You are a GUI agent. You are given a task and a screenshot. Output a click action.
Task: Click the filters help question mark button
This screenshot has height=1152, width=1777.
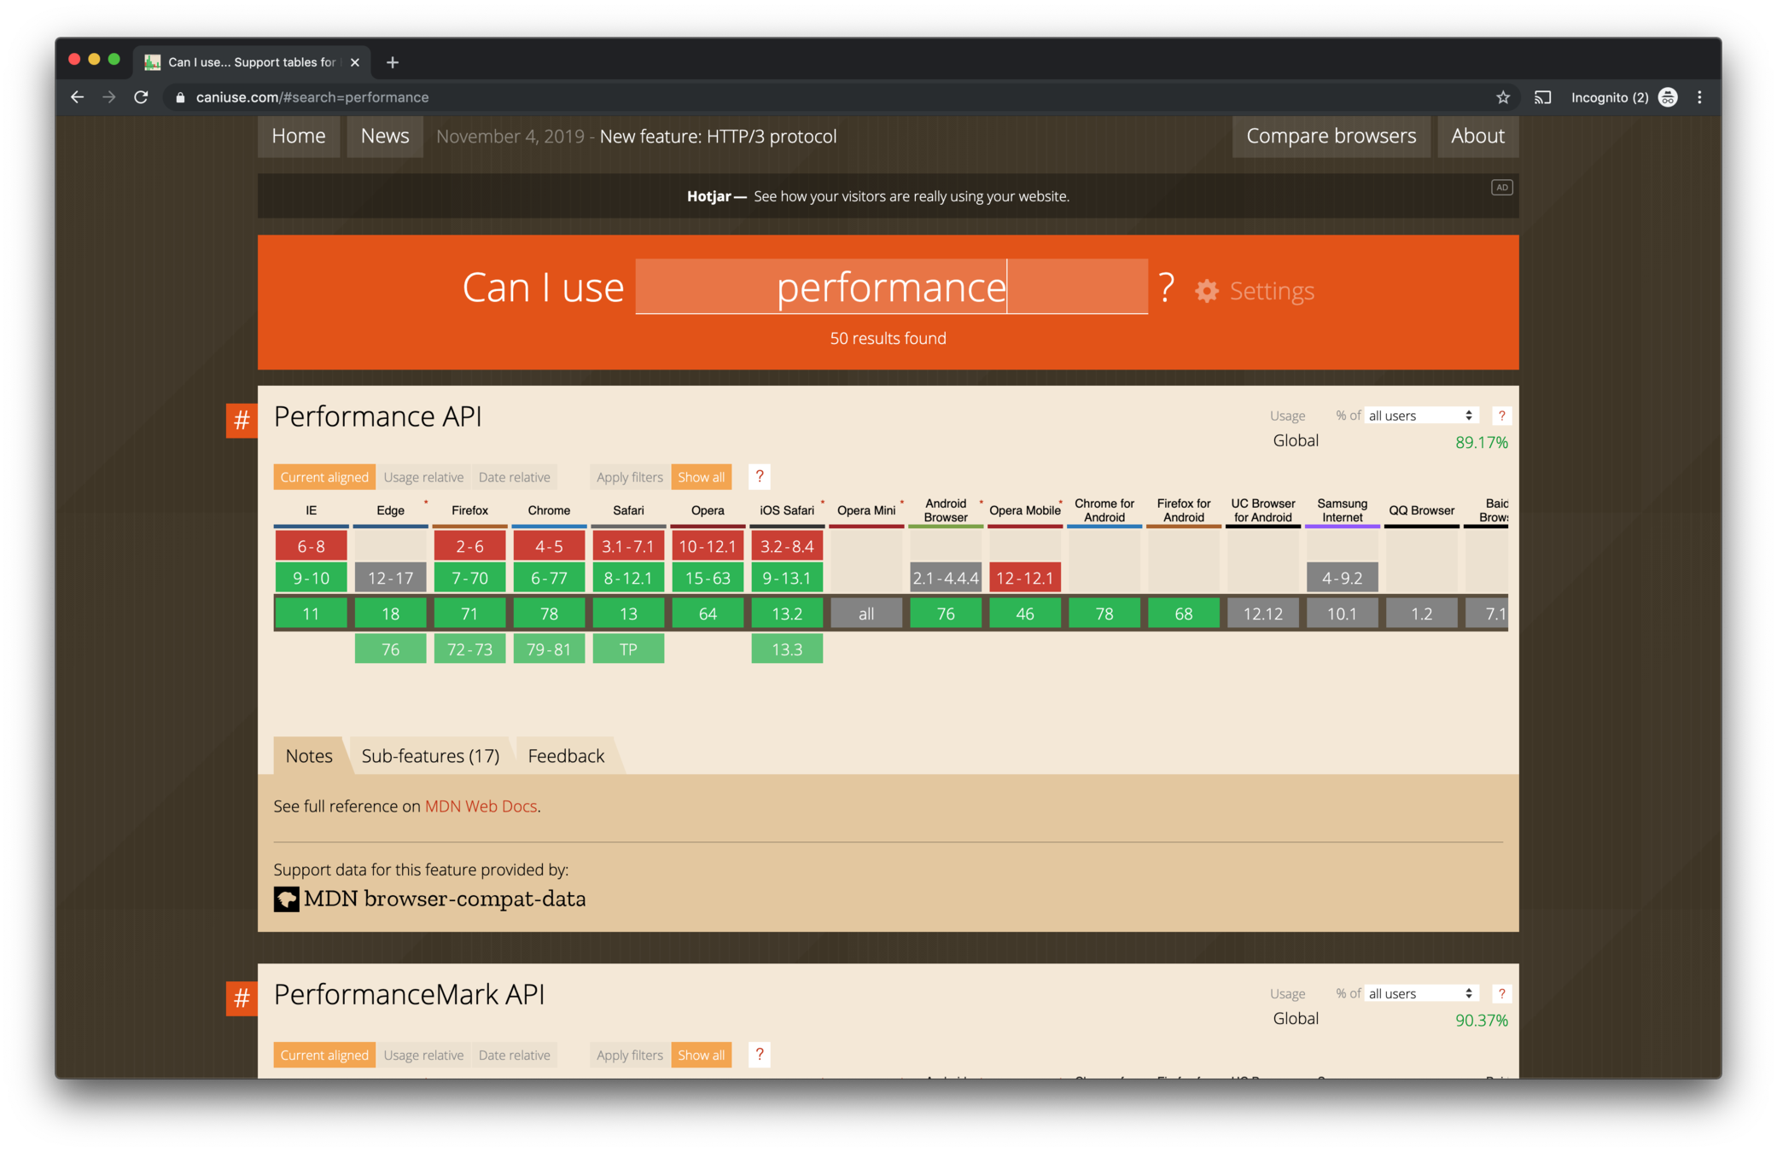coord(759,477)
